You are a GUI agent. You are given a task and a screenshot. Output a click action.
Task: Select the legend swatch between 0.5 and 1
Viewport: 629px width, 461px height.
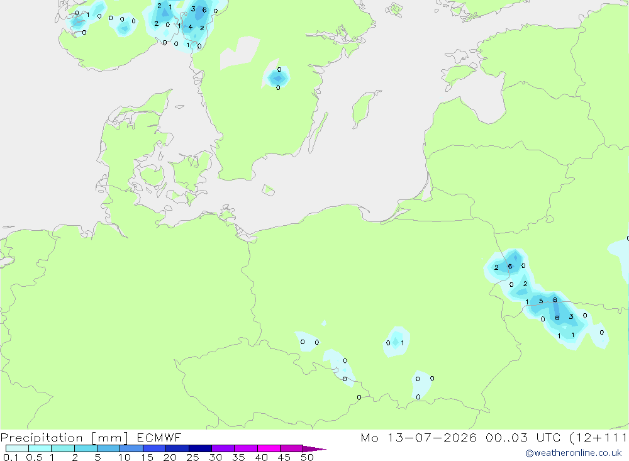point(40,448)
